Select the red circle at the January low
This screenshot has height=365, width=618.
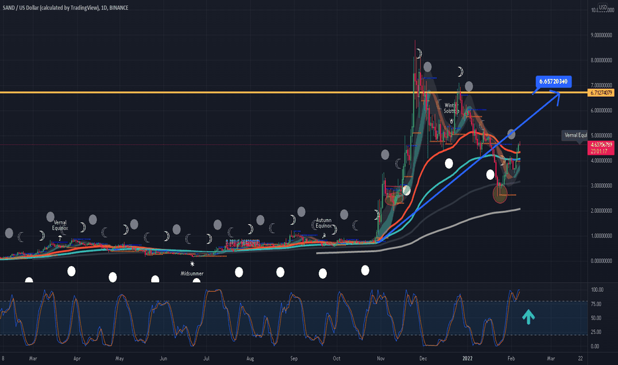(x=500, y=194)
